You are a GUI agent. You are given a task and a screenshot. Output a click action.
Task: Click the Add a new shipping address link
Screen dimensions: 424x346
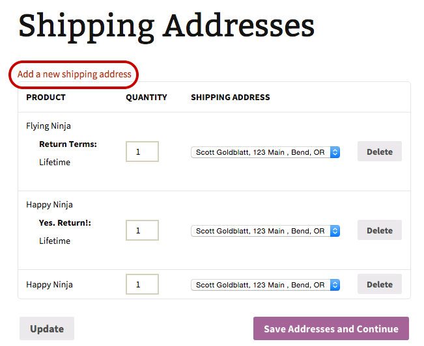[x=74, y=74]
